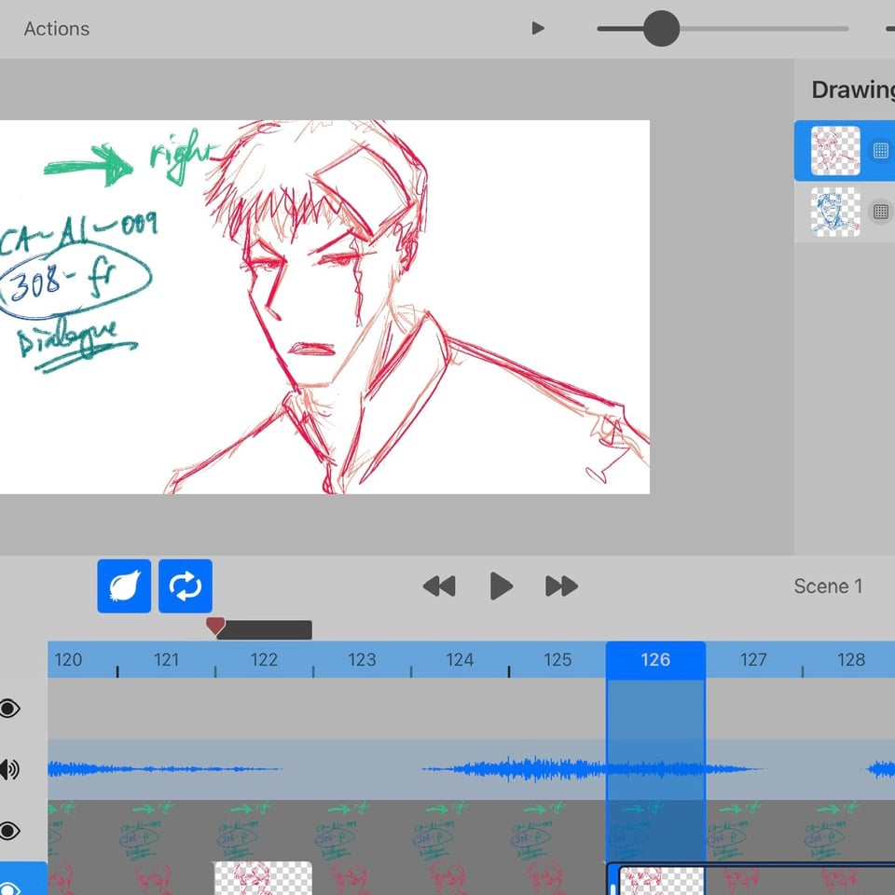The width and height of the screenshot is (895, 895).
Task: Toggle visibility of the sketch layer
Action: tap(11, 830)
